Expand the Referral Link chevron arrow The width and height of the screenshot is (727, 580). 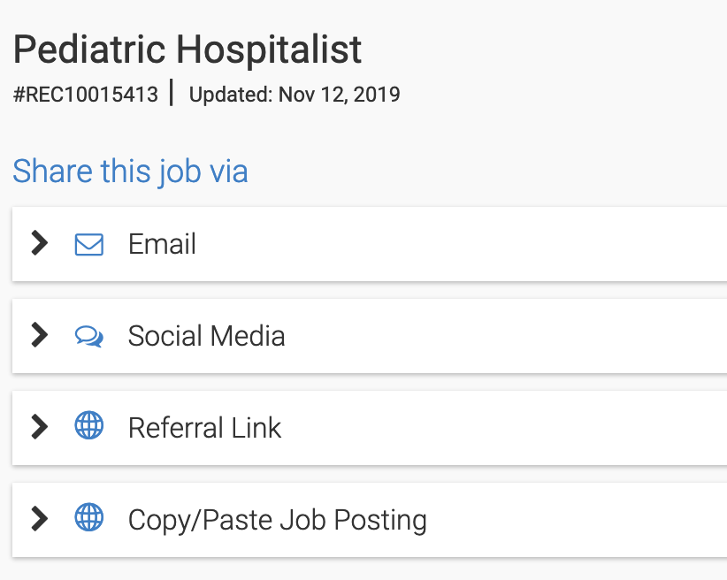point(39,427)
